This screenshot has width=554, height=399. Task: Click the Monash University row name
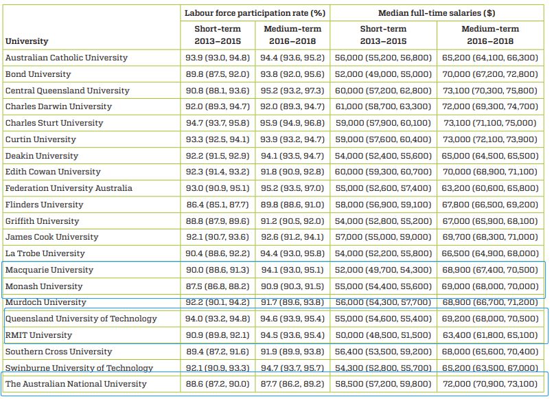pyautogui.click(x=44, y=286)
